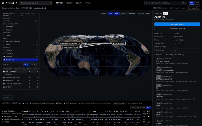The height and width of the screenshot is (126, 202).
Task: Switch to the MARKET tab
Action: pos(60,3)
